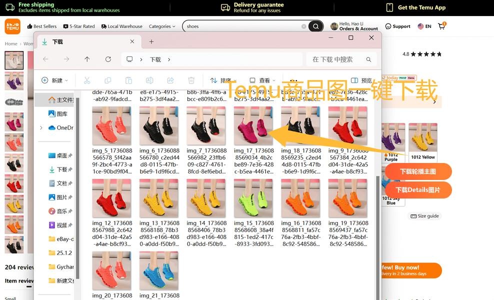Click the Share icon in the toolbar
This screenshot has height=300, width=494.
170,80
